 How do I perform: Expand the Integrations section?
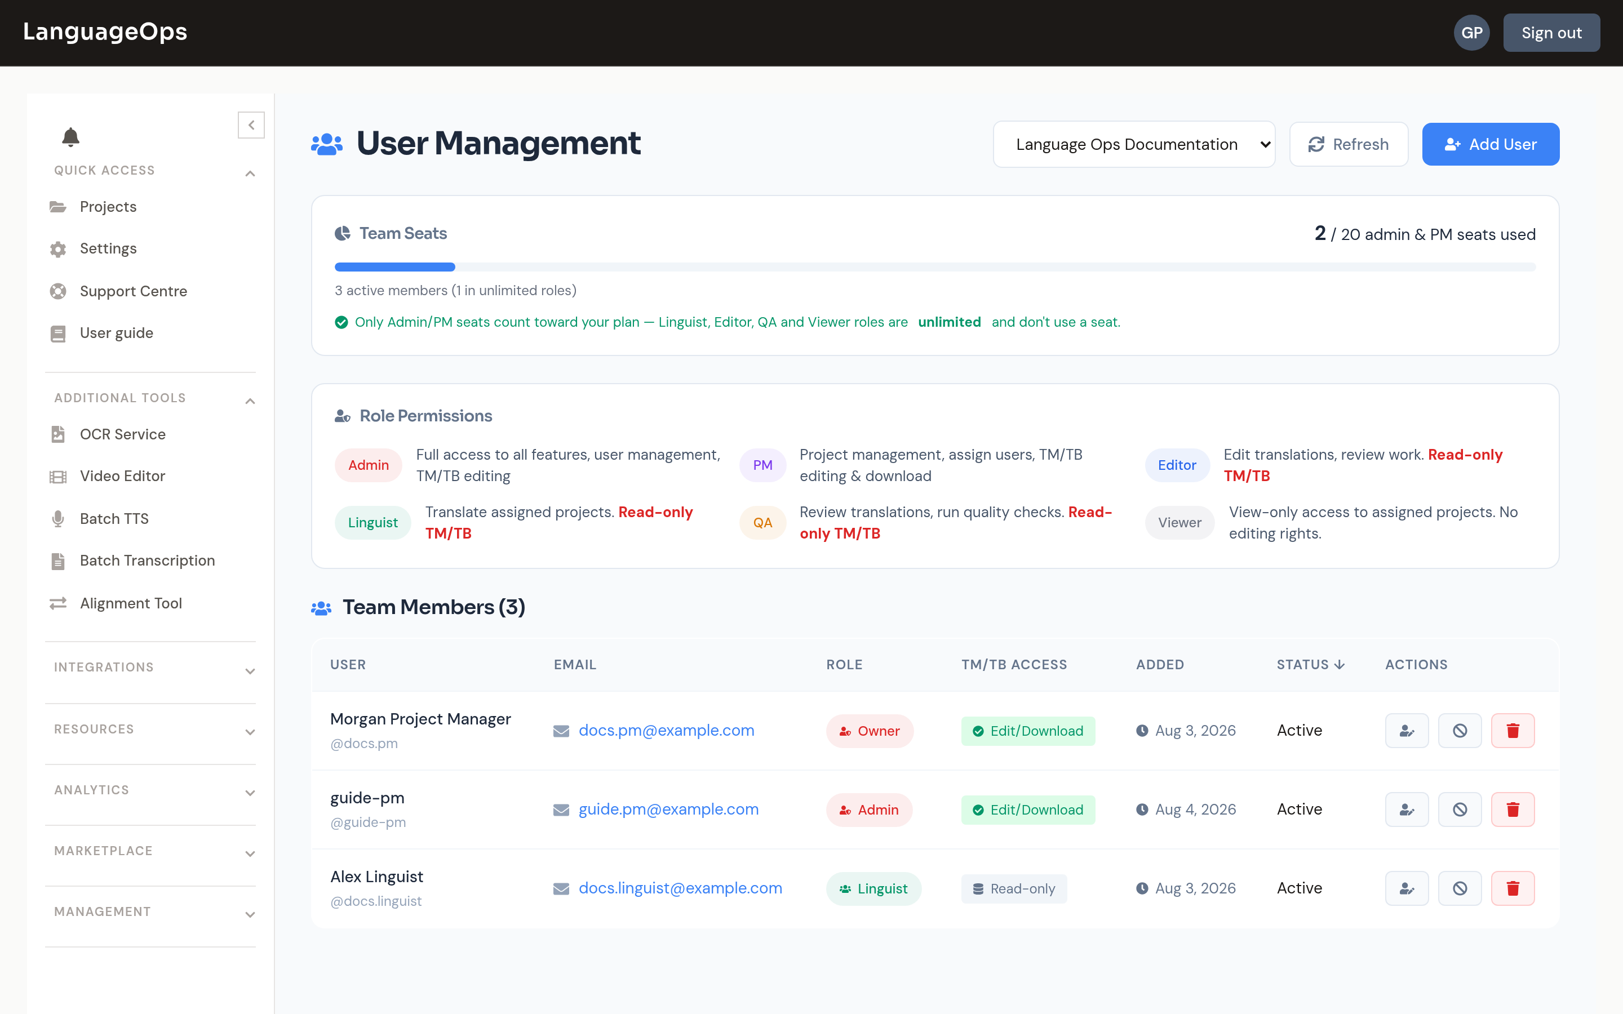click(x=250, y=671)
